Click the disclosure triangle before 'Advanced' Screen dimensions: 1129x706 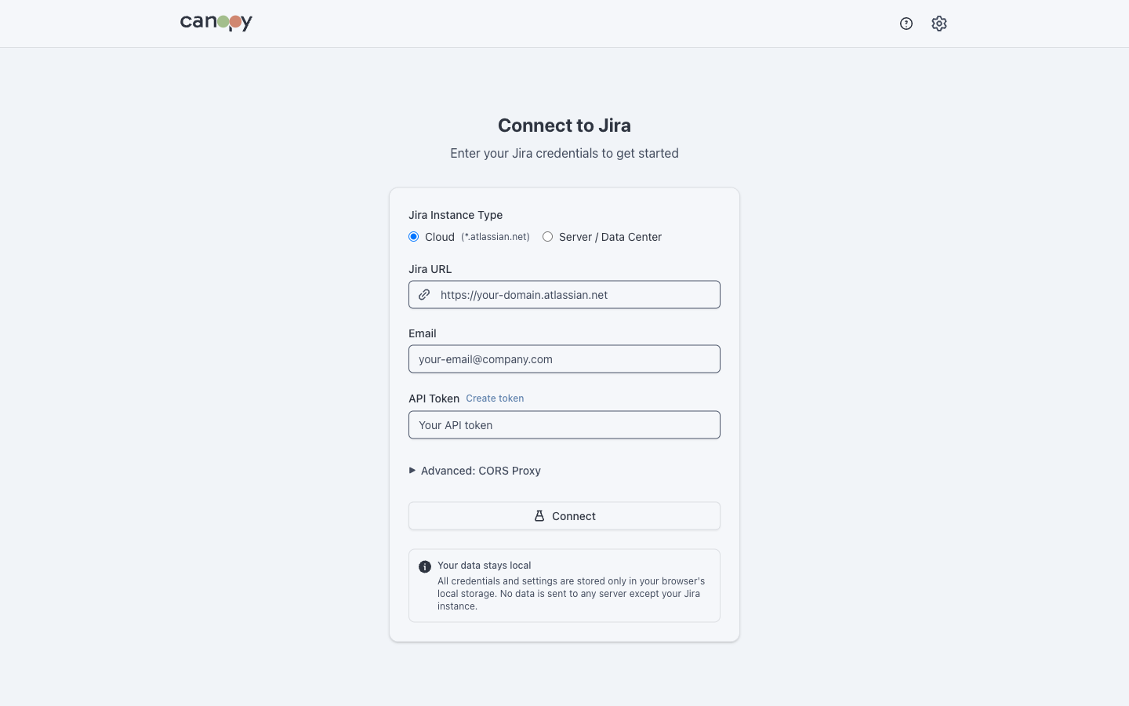click(412, 470)
